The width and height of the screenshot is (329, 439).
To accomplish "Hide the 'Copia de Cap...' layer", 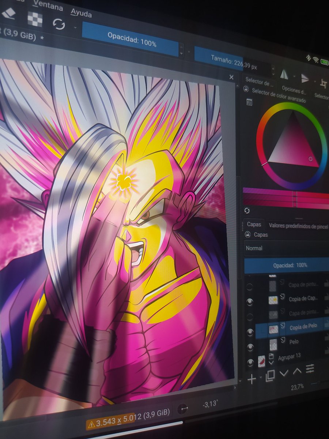I will tap(250, 302).
